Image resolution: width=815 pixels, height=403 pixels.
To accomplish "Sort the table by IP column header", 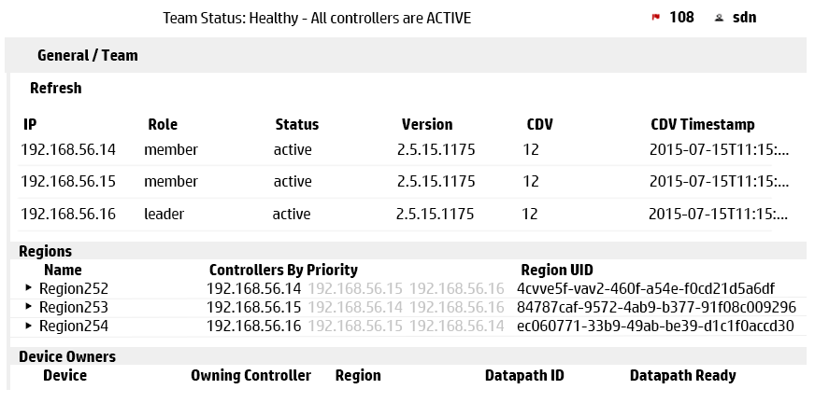I will (30, 124).
